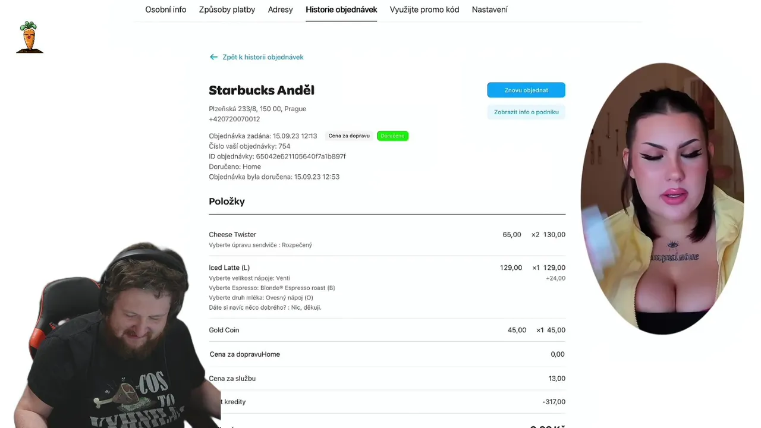Image resolution: width=761 pixels, height=428 pixels.
Task: Click the Znovu objednat button
Action: [x=526, y=90]
